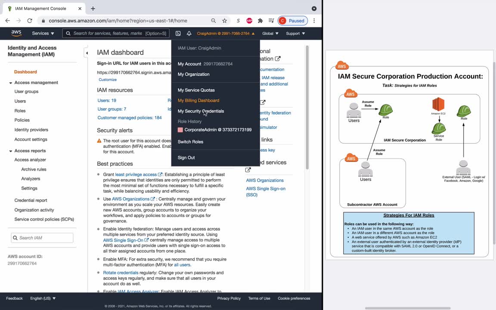Open a new browser tab
This screenshot has width=496, height=310.
[x=93, y=9]
